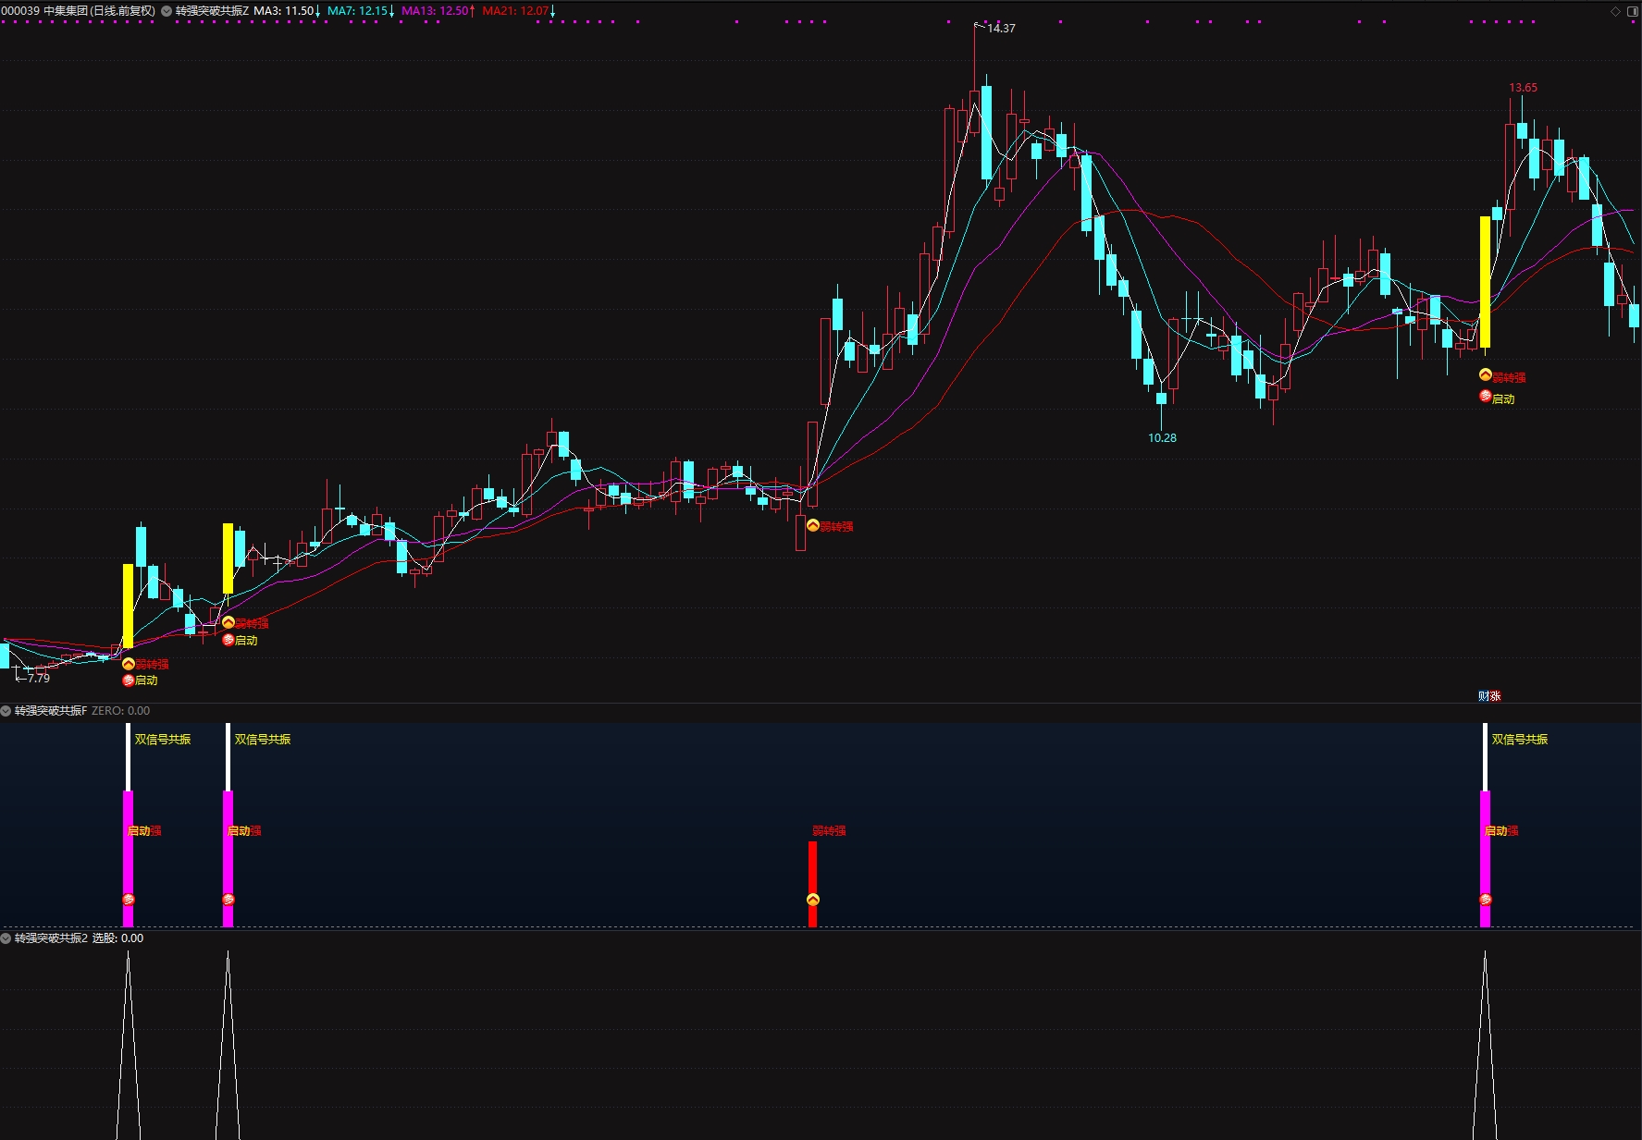This screenshot has width=1642, height=1140.
Task: Click the 14.37 high price marker
Action: pos(1001,29)
